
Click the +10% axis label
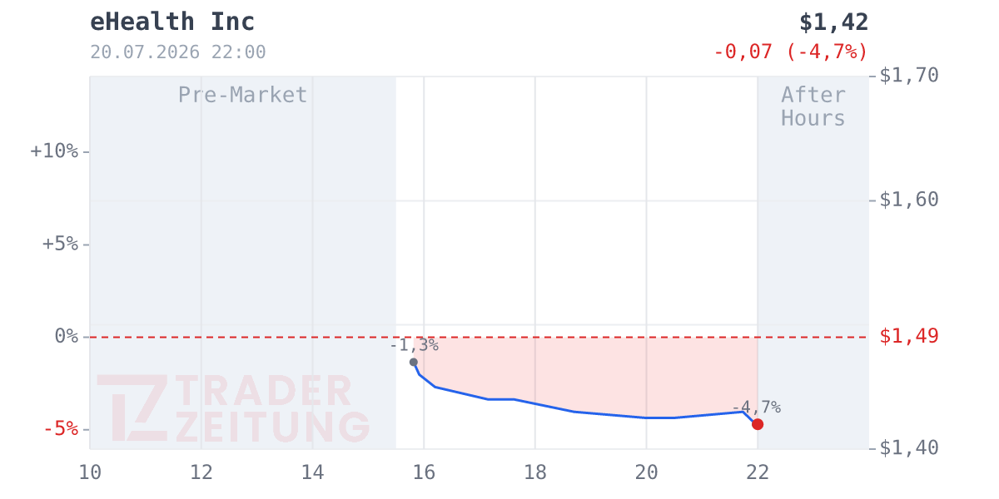(54, 151)
